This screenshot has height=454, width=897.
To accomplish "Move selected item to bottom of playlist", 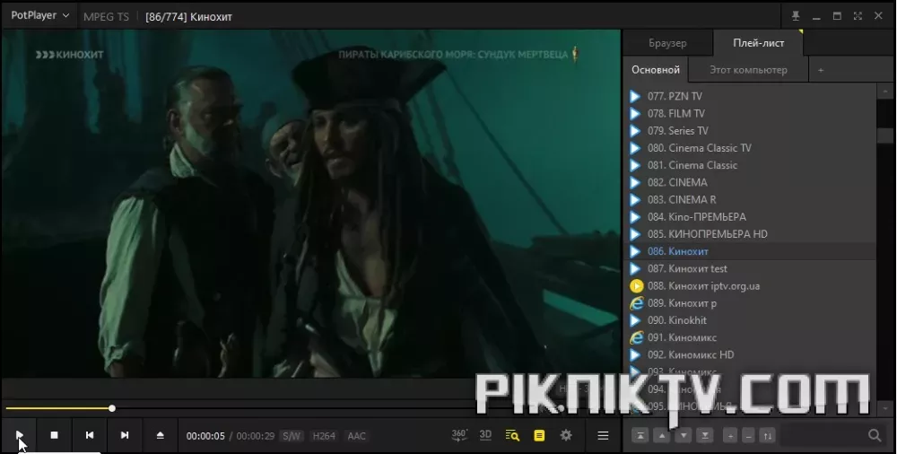I will pyautogui.click(x=705, y=436).
